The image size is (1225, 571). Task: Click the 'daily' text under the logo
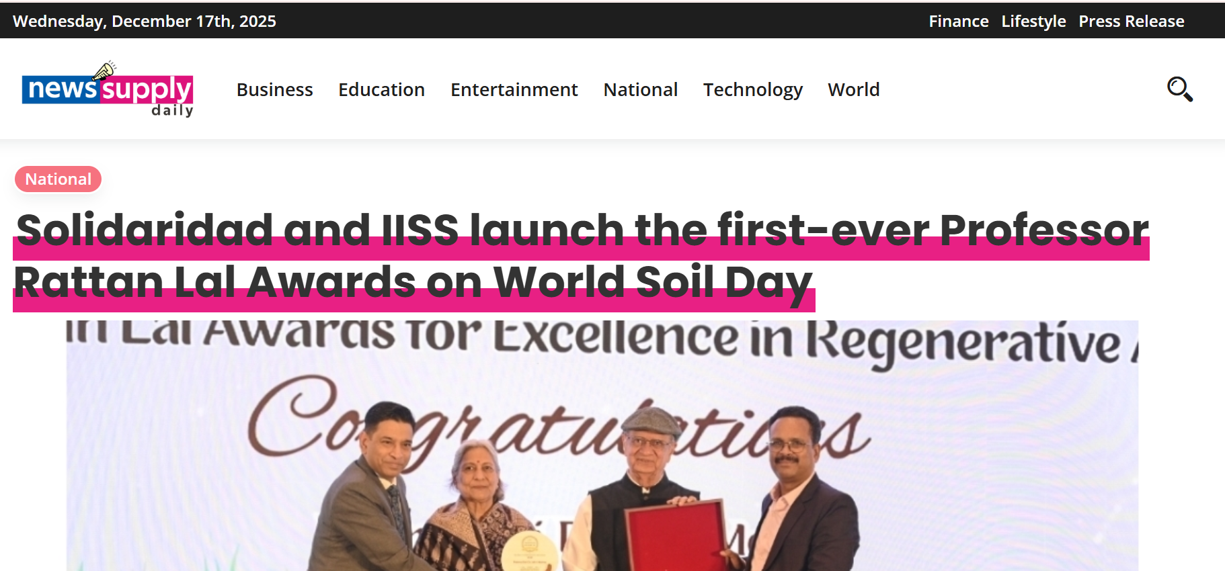(172, 110)
